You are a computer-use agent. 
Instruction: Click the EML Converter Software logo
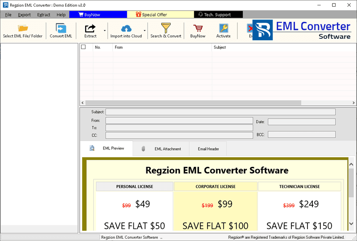click(x=302, y=30)
